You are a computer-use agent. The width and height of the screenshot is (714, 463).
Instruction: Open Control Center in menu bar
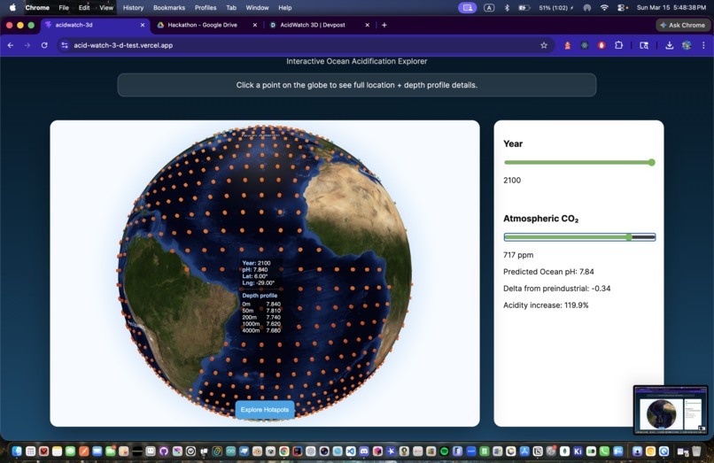point(622,8)
